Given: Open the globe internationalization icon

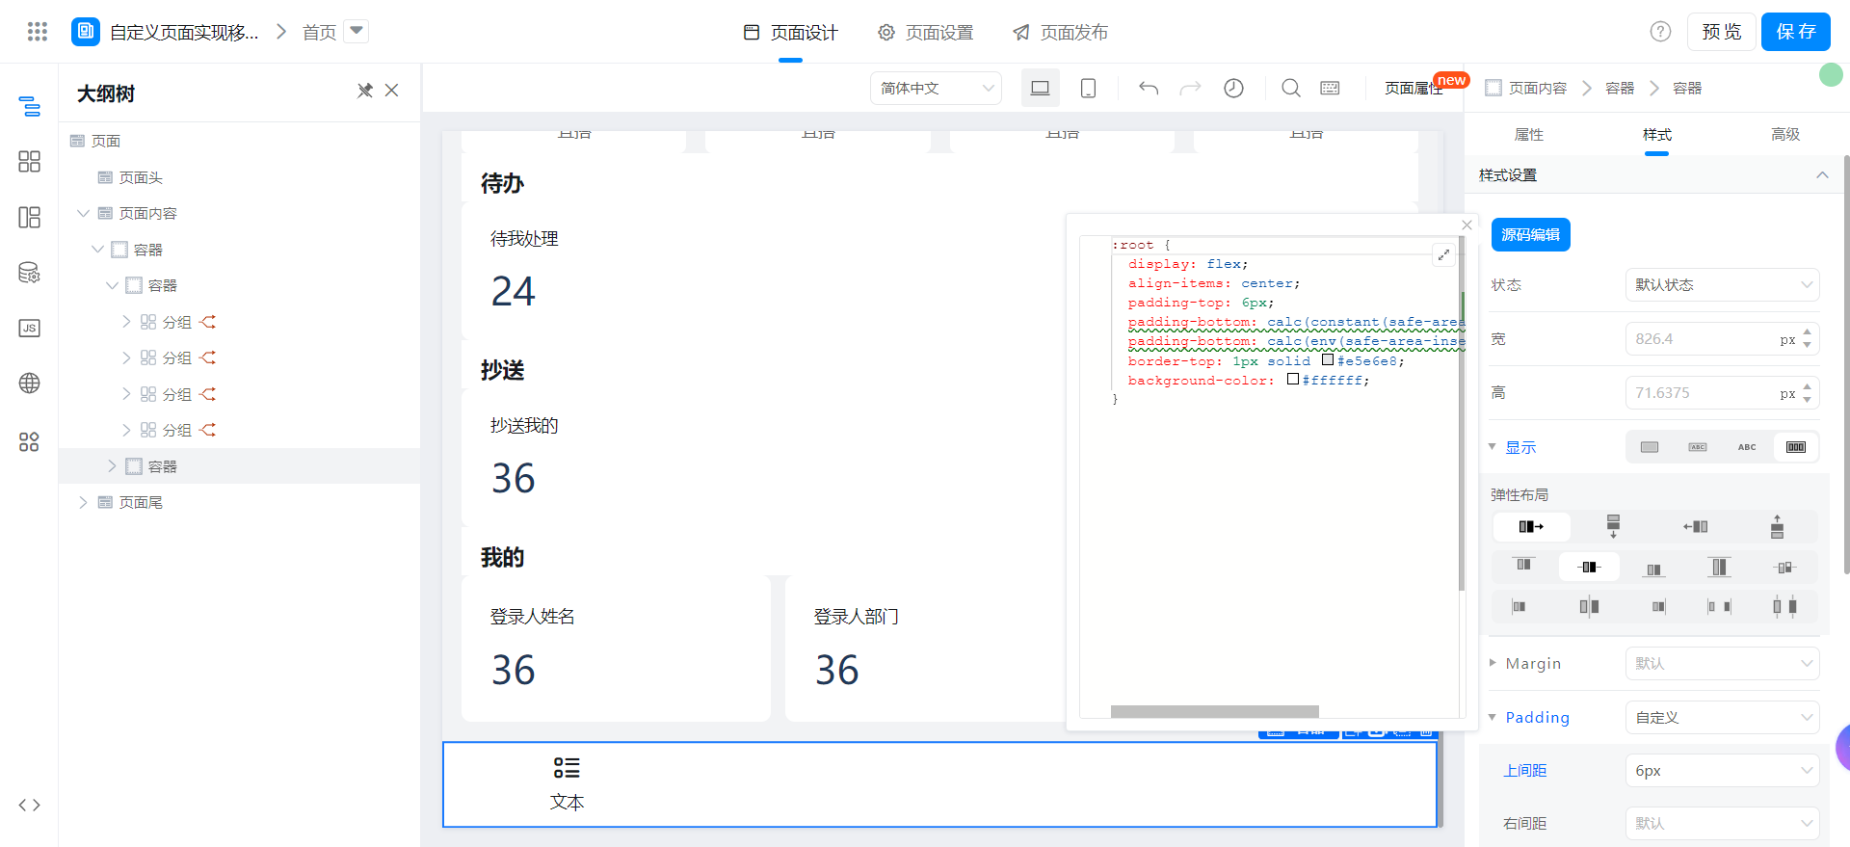Looking at the screenshot, I should (x=30, y=384).
